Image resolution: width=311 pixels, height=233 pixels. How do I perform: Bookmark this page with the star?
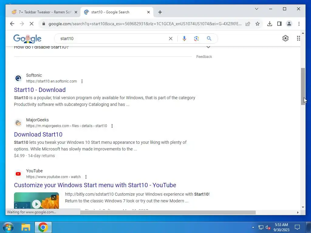pos(258,24)
